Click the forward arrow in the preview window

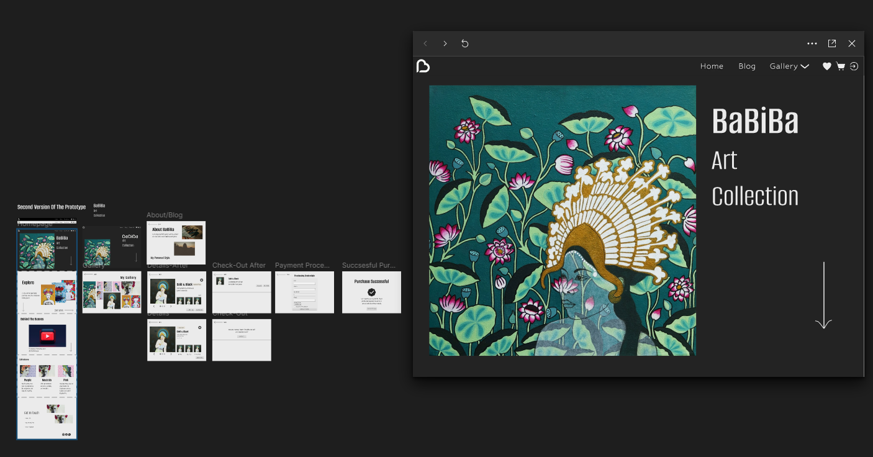click(445, 43)
